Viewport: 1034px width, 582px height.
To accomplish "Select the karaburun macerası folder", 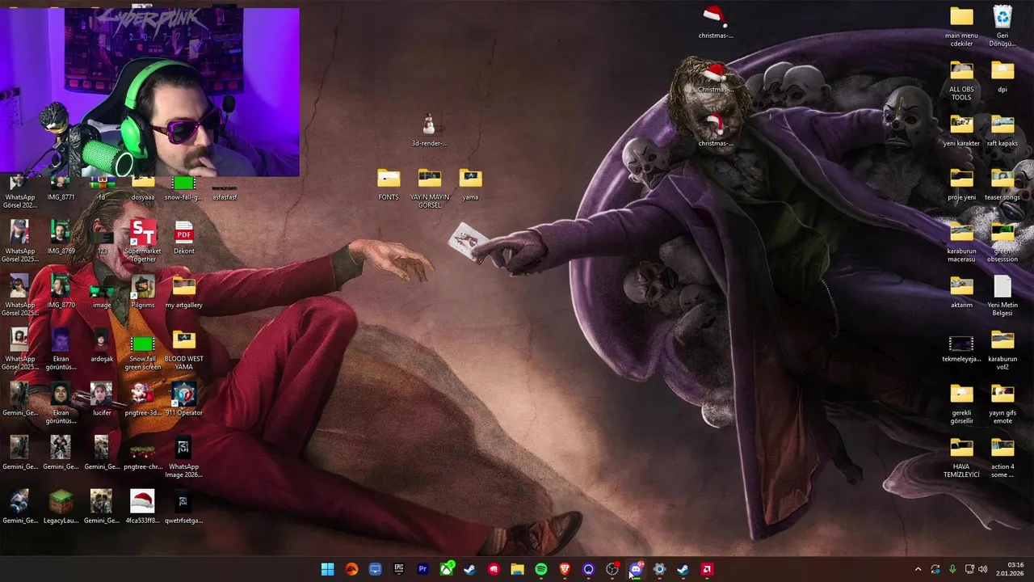I will (961, 242).
